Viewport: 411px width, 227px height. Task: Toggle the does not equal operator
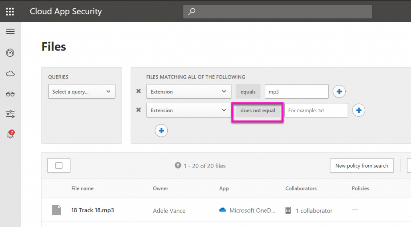258,110
